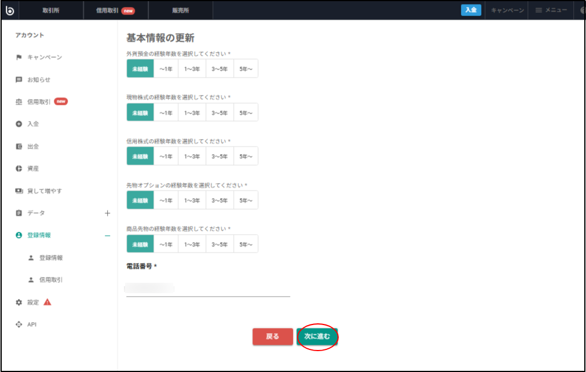Select 未経験 for 商品先物 experience
The image size is (586, 372).
140,244
